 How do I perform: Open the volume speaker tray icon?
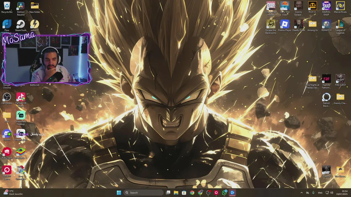(x=332, y=193)
